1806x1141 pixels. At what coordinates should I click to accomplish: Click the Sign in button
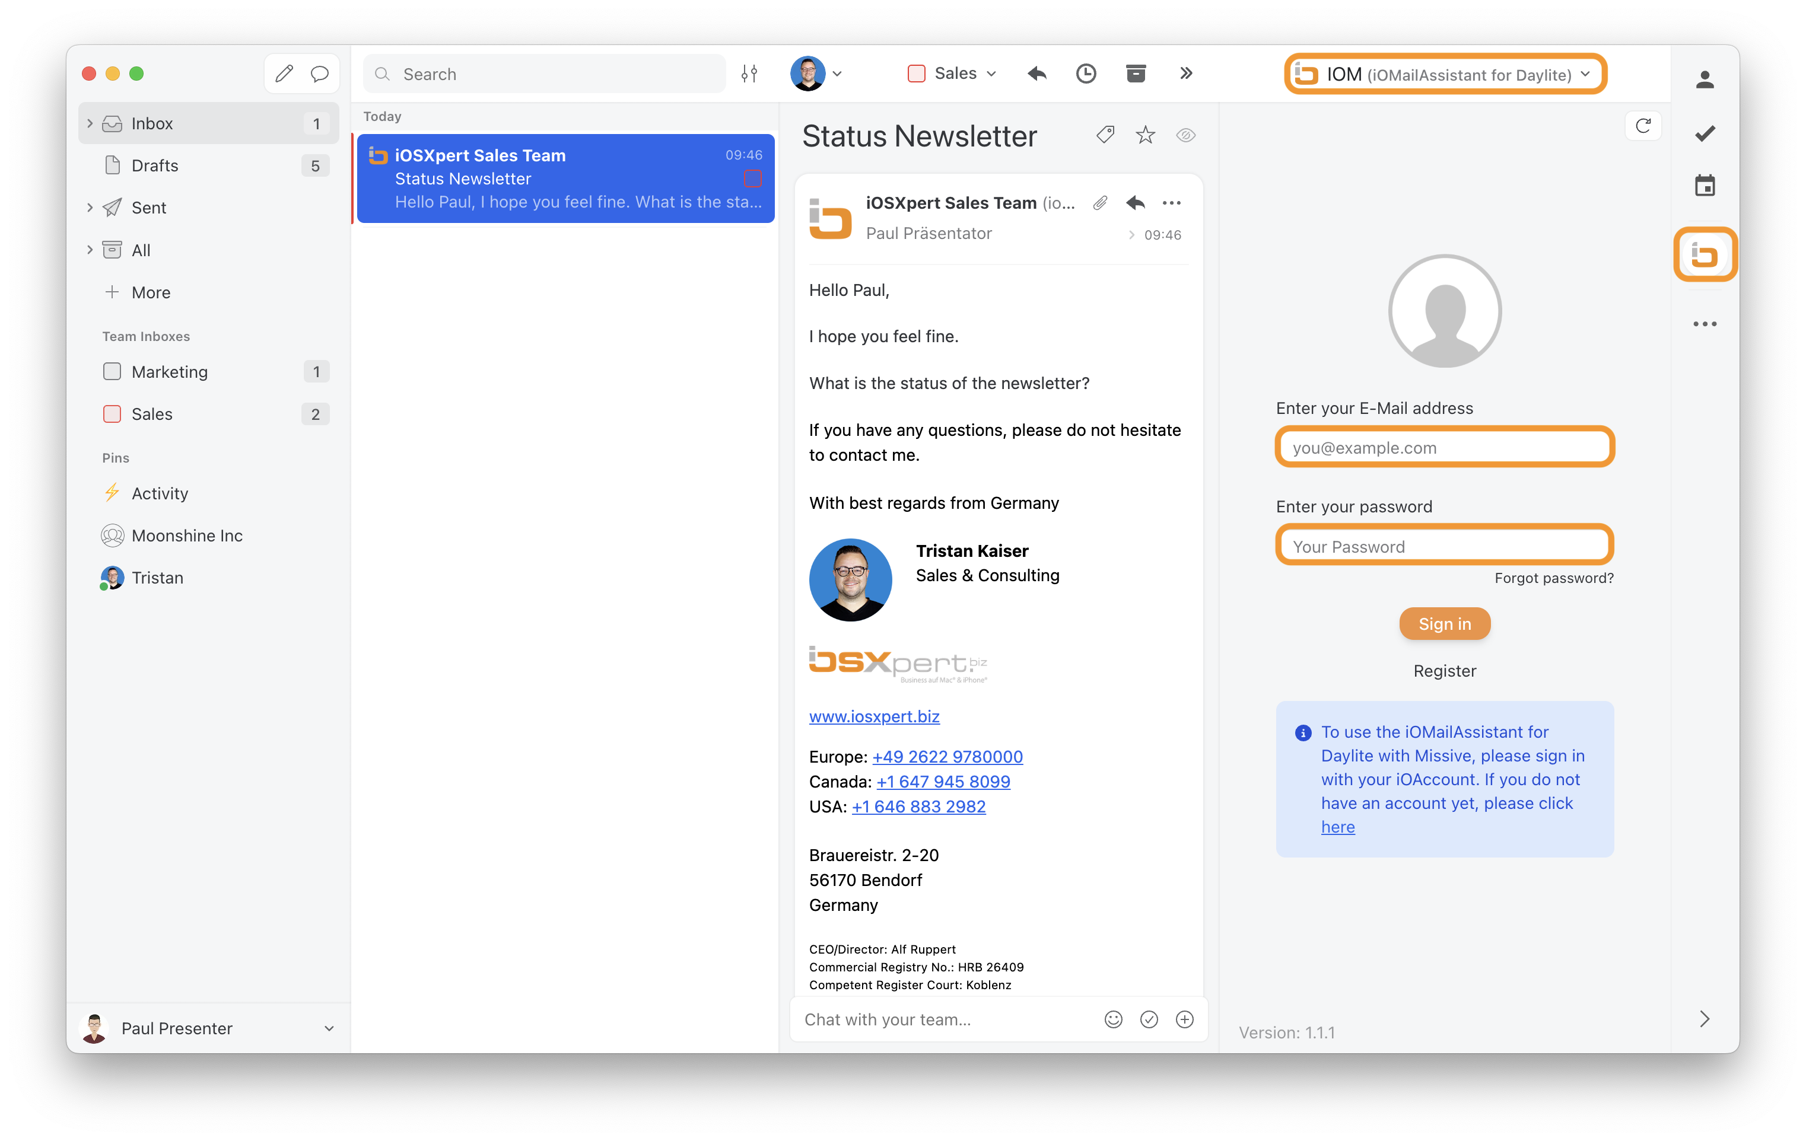click(1445, 624)
